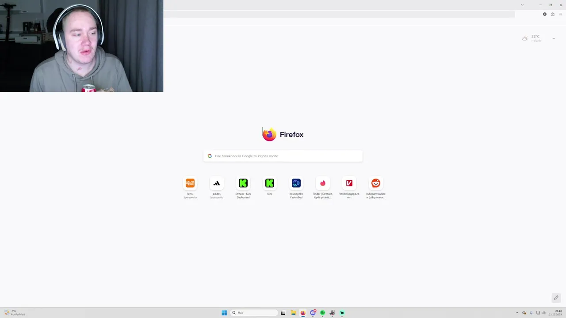The width and height of the screenshot is (566, 318).
Task: Open the Helsinki weather widget
Action: 532,38
